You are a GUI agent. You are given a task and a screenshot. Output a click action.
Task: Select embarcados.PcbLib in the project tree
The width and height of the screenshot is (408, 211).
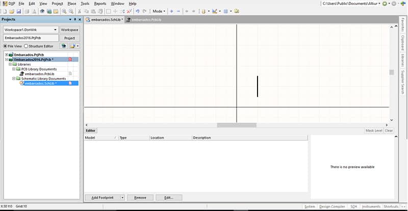point(40,74)
